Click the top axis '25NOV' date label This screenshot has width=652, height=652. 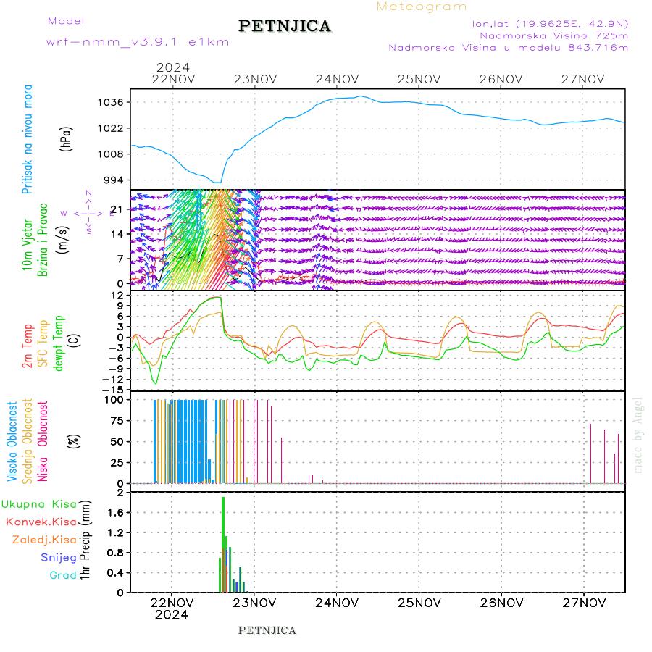419,79
